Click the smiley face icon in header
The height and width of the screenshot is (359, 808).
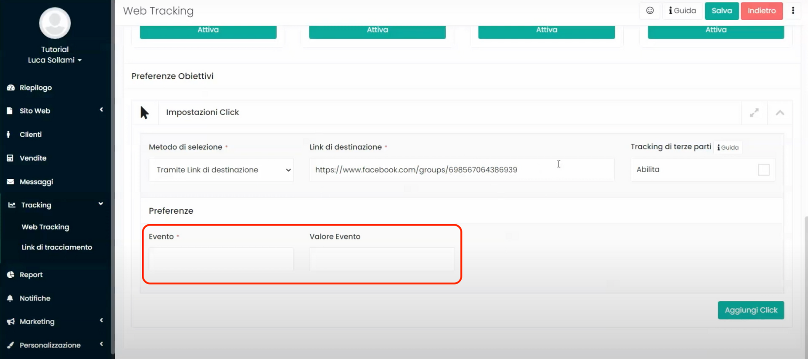tap(650, 11)
